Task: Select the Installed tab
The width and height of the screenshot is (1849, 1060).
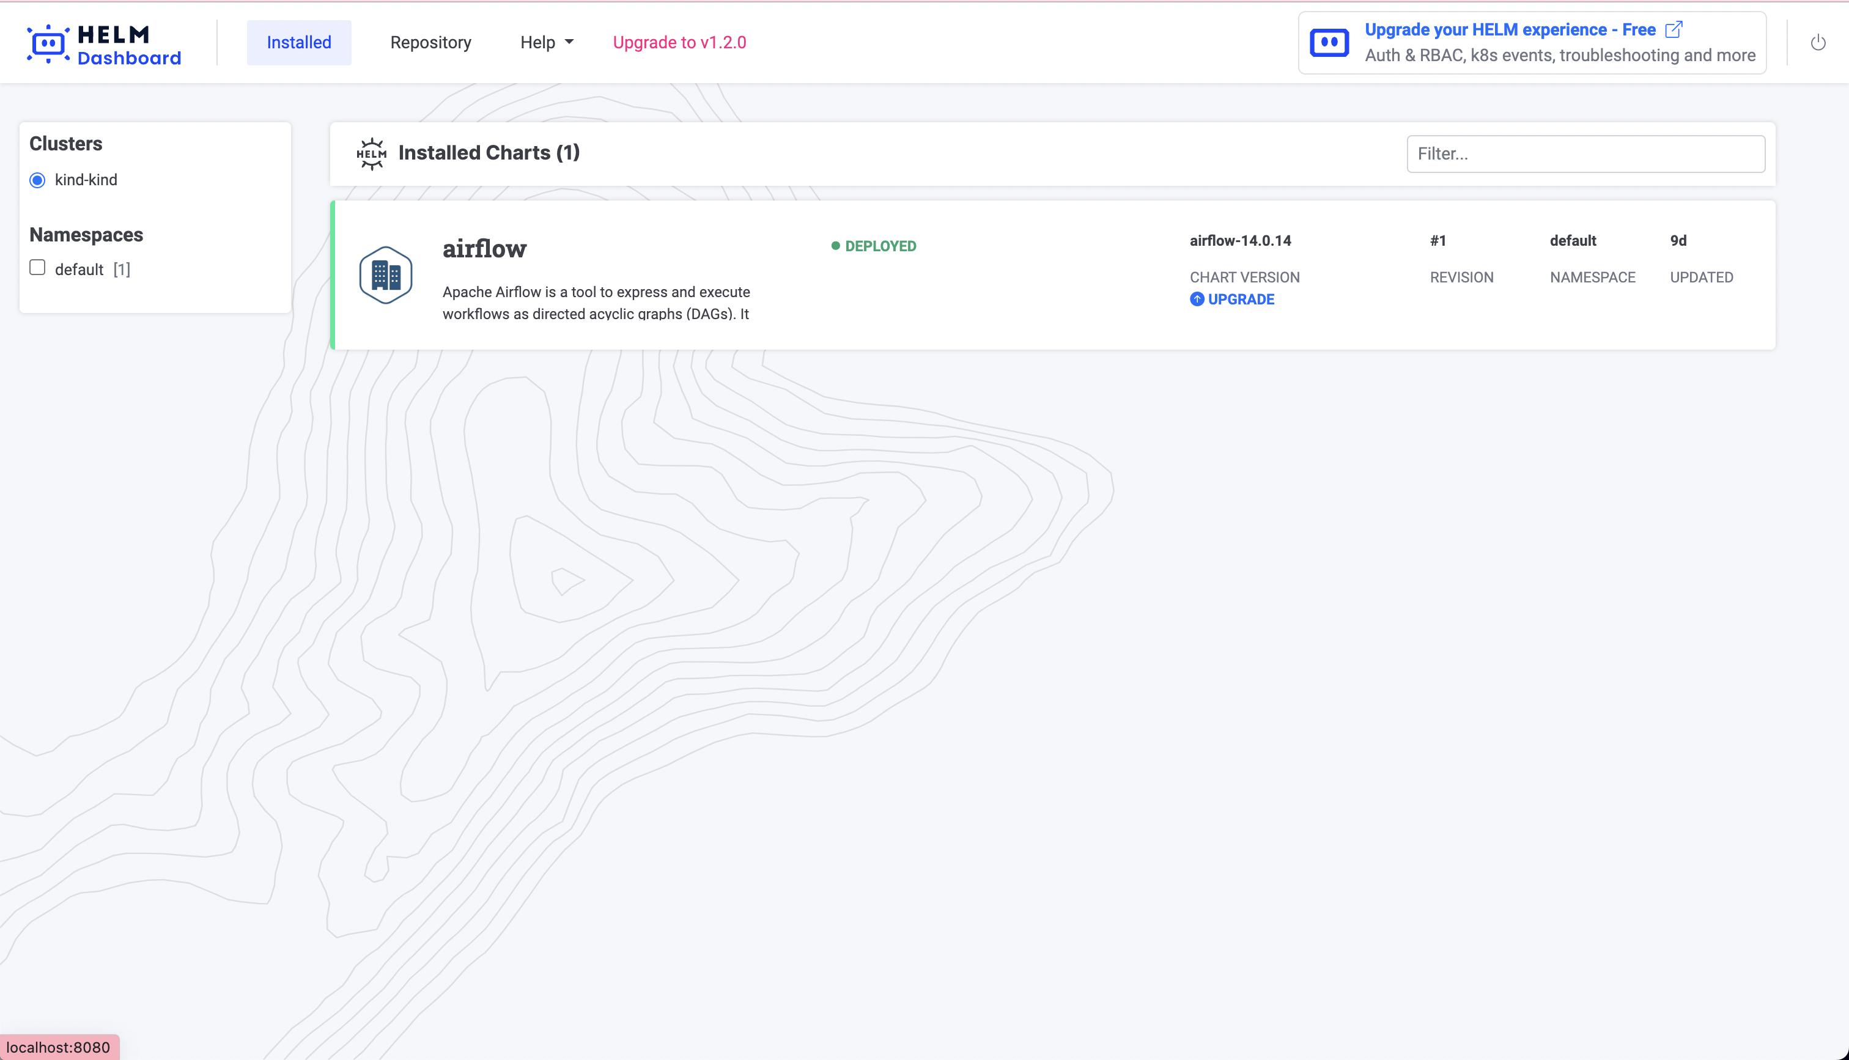Action: click(298, 42)
